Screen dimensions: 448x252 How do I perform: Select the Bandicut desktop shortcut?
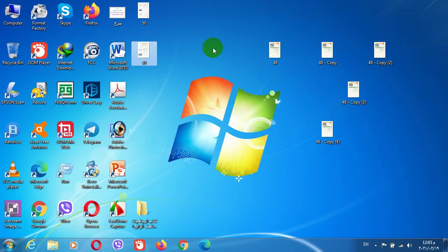point(13,133)
